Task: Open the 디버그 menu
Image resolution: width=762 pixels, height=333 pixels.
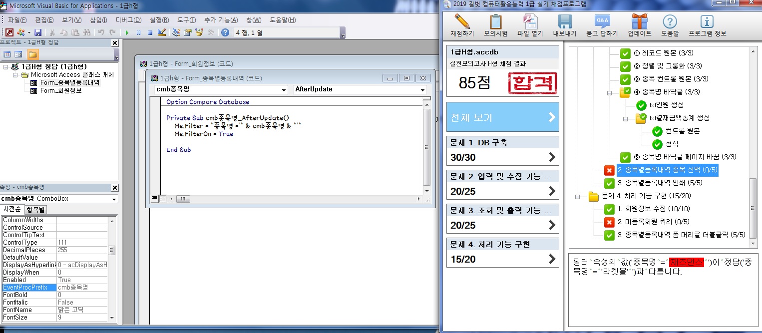Action: (x=128, y=20)
